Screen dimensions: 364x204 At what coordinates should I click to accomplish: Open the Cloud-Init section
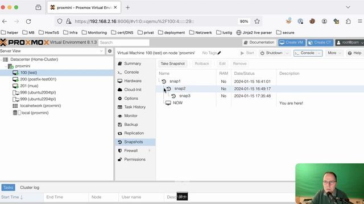pos(133,90)
